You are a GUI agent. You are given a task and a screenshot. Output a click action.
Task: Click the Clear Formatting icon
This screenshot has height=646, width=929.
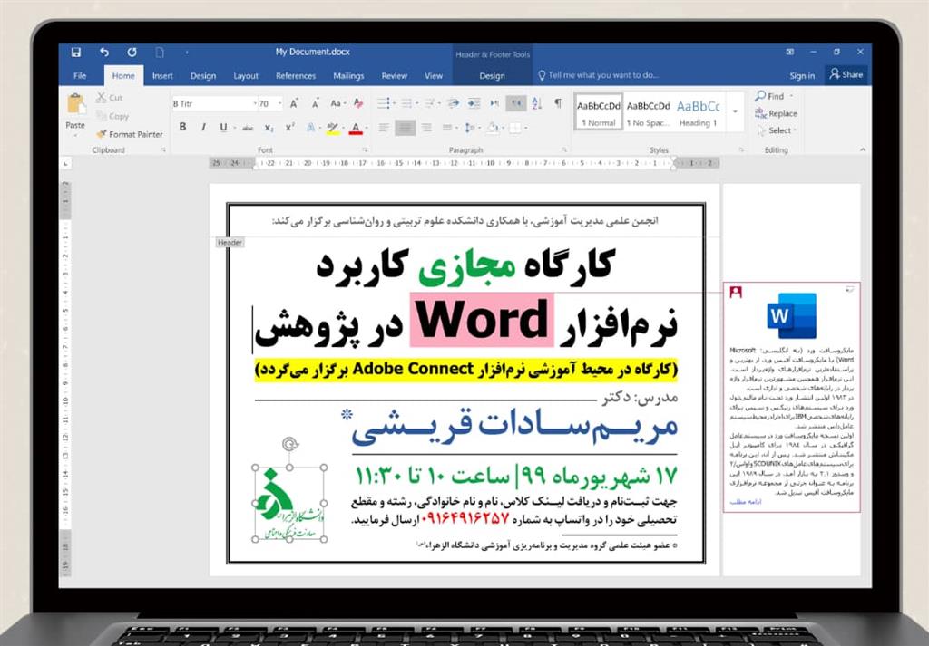click(358, 103)
